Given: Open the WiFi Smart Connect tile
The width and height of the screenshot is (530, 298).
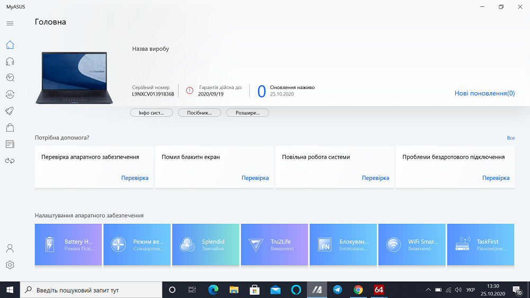Looking at the screenshot, I should click(412, 244).
